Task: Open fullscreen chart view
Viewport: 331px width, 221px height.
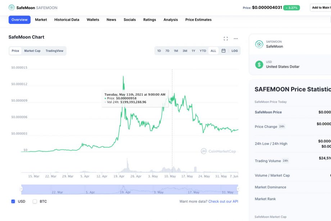Action: click(x=226, y=39)
